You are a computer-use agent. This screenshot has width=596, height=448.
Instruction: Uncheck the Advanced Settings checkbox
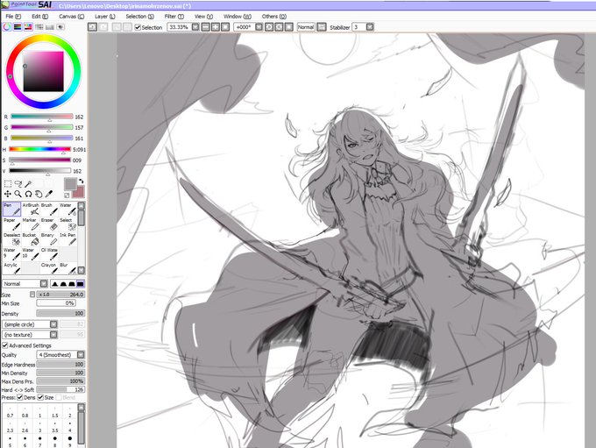[5, 345]
